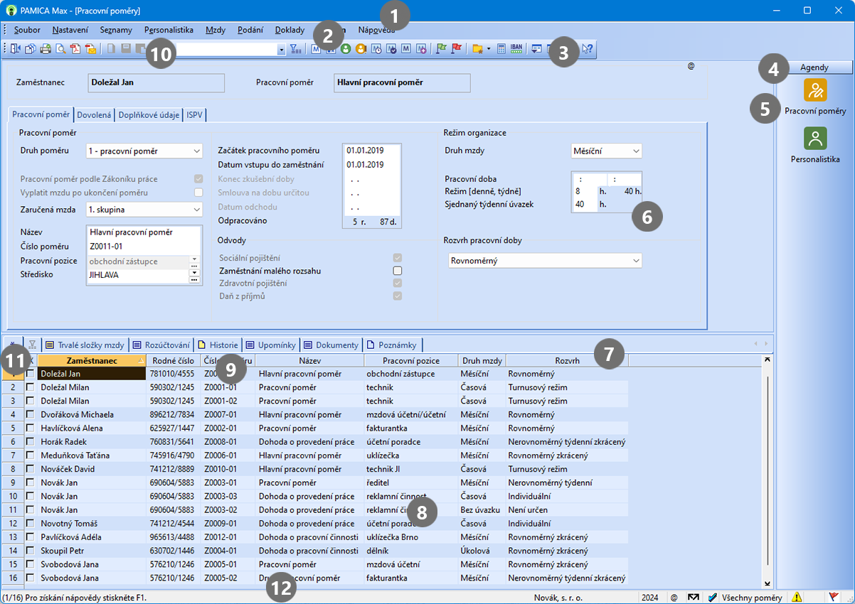Open print preview (magnifier page icon)
855x604 pixels.
[x=60, y=49]
